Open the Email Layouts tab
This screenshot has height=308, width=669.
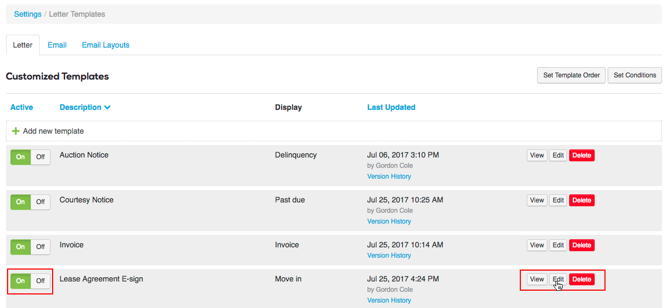[105, 45]
